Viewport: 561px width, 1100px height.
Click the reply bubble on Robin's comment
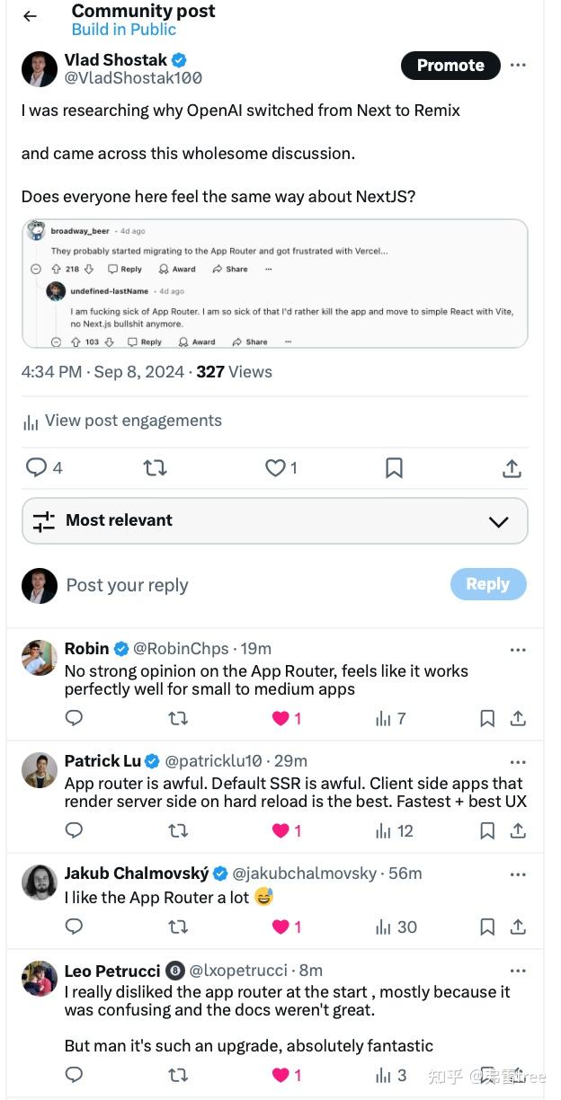coord(74,717)
